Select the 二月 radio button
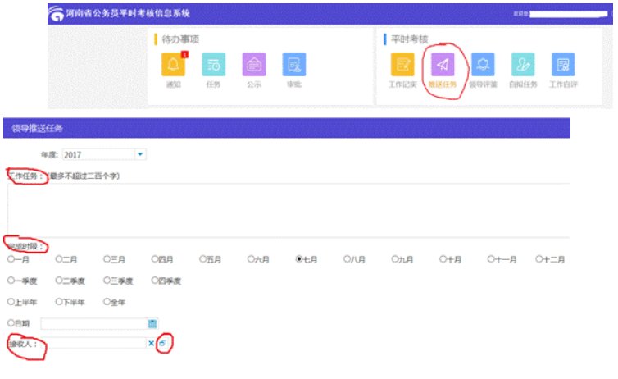 [x=59, y=259]
